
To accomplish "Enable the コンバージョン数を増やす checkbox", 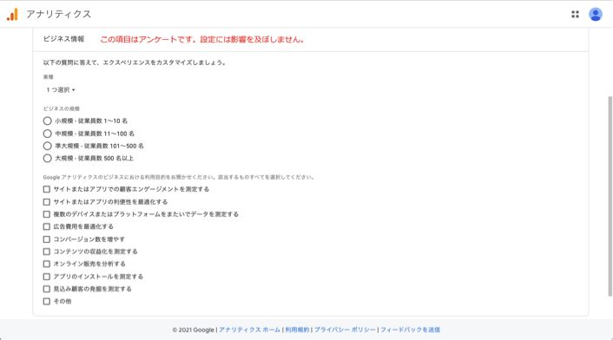I will [x=47, y=239].
